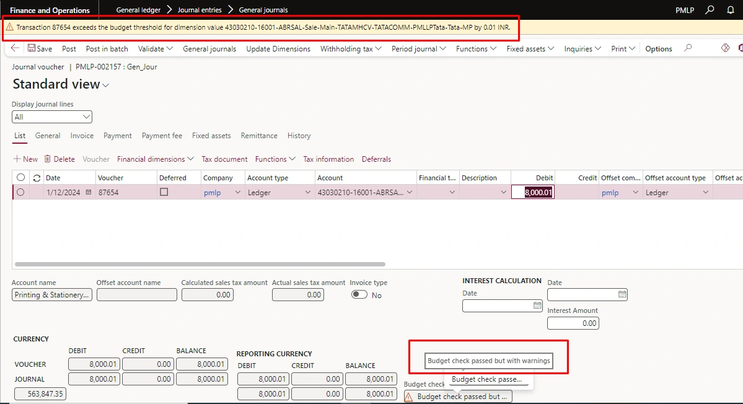Click the Save disk icon

31,48
